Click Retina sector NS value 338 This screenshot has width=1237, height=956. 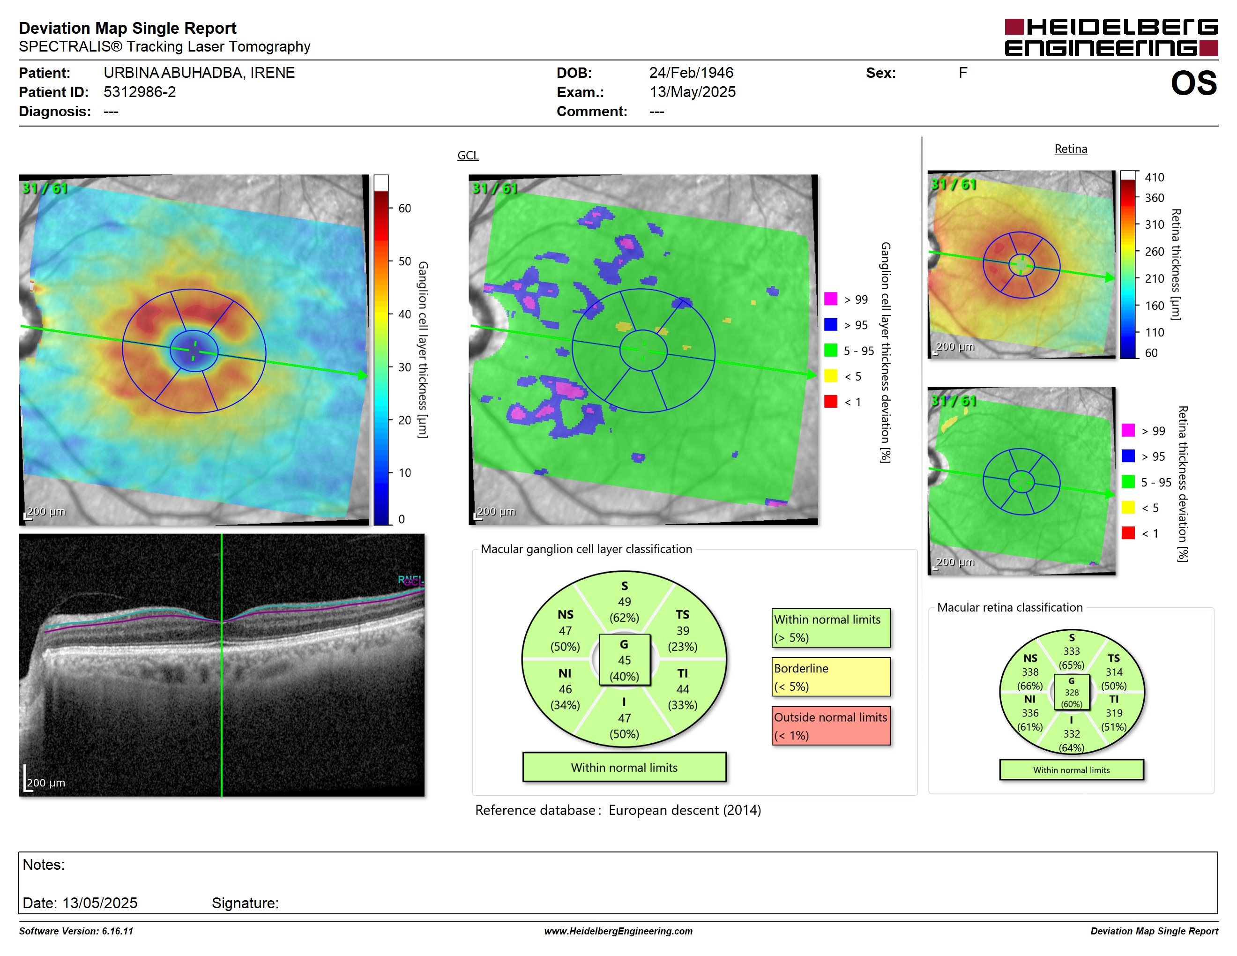(x=1030, y=672)
